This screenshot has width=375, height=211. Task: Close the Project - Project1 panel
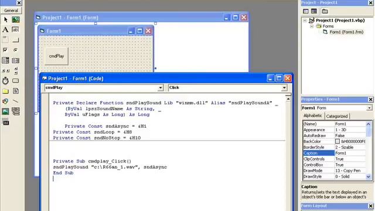(370, 2)
